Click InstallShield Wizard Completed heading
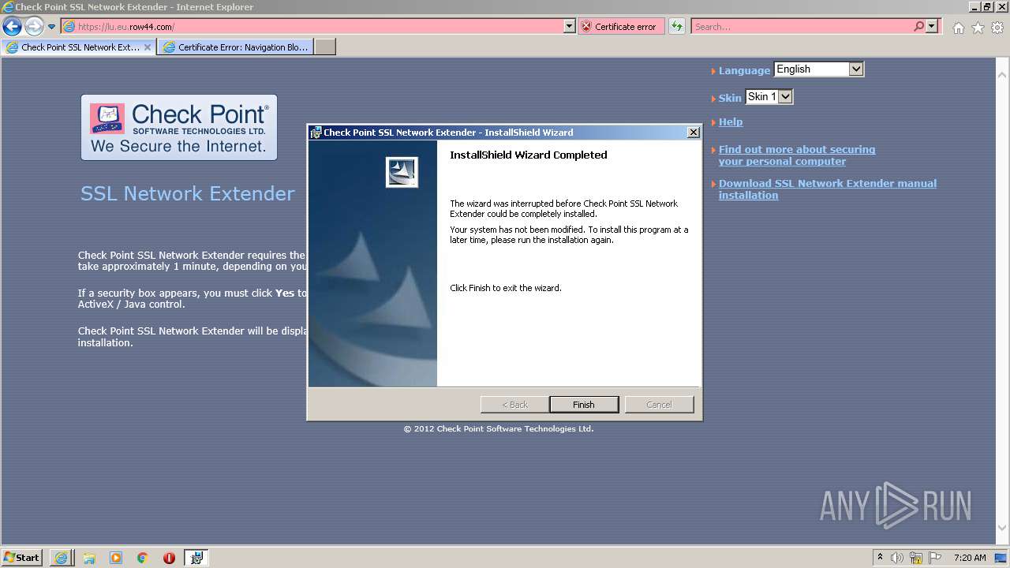Viewport: 1010px width, 568px height. (x=529, y=155)
